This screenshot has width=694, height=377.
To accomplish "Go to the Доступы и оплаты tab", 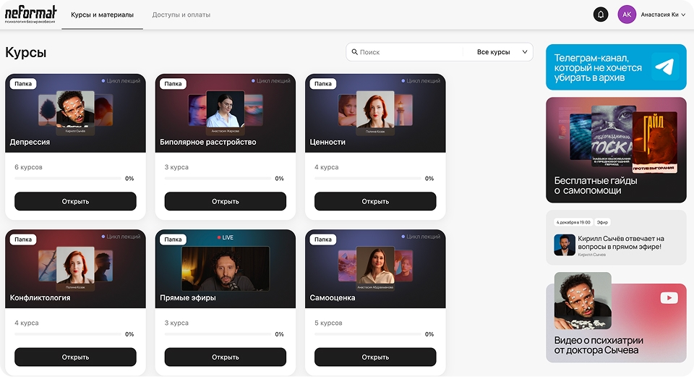I will pos(181,14).
